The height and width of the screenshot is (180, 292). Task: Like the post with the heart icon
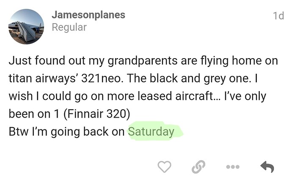(164, 167)
